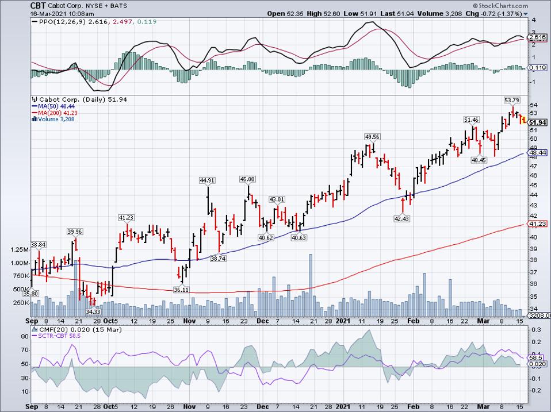Click the 0.020 CMF tag on right axis

click(538, 364)
